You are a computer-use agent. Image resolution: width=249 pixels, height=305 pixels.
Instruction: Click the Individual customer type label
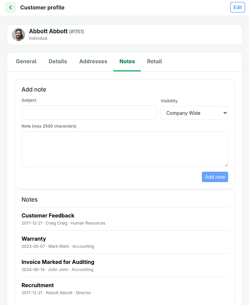pyautogui.click(x=38, y=38)
